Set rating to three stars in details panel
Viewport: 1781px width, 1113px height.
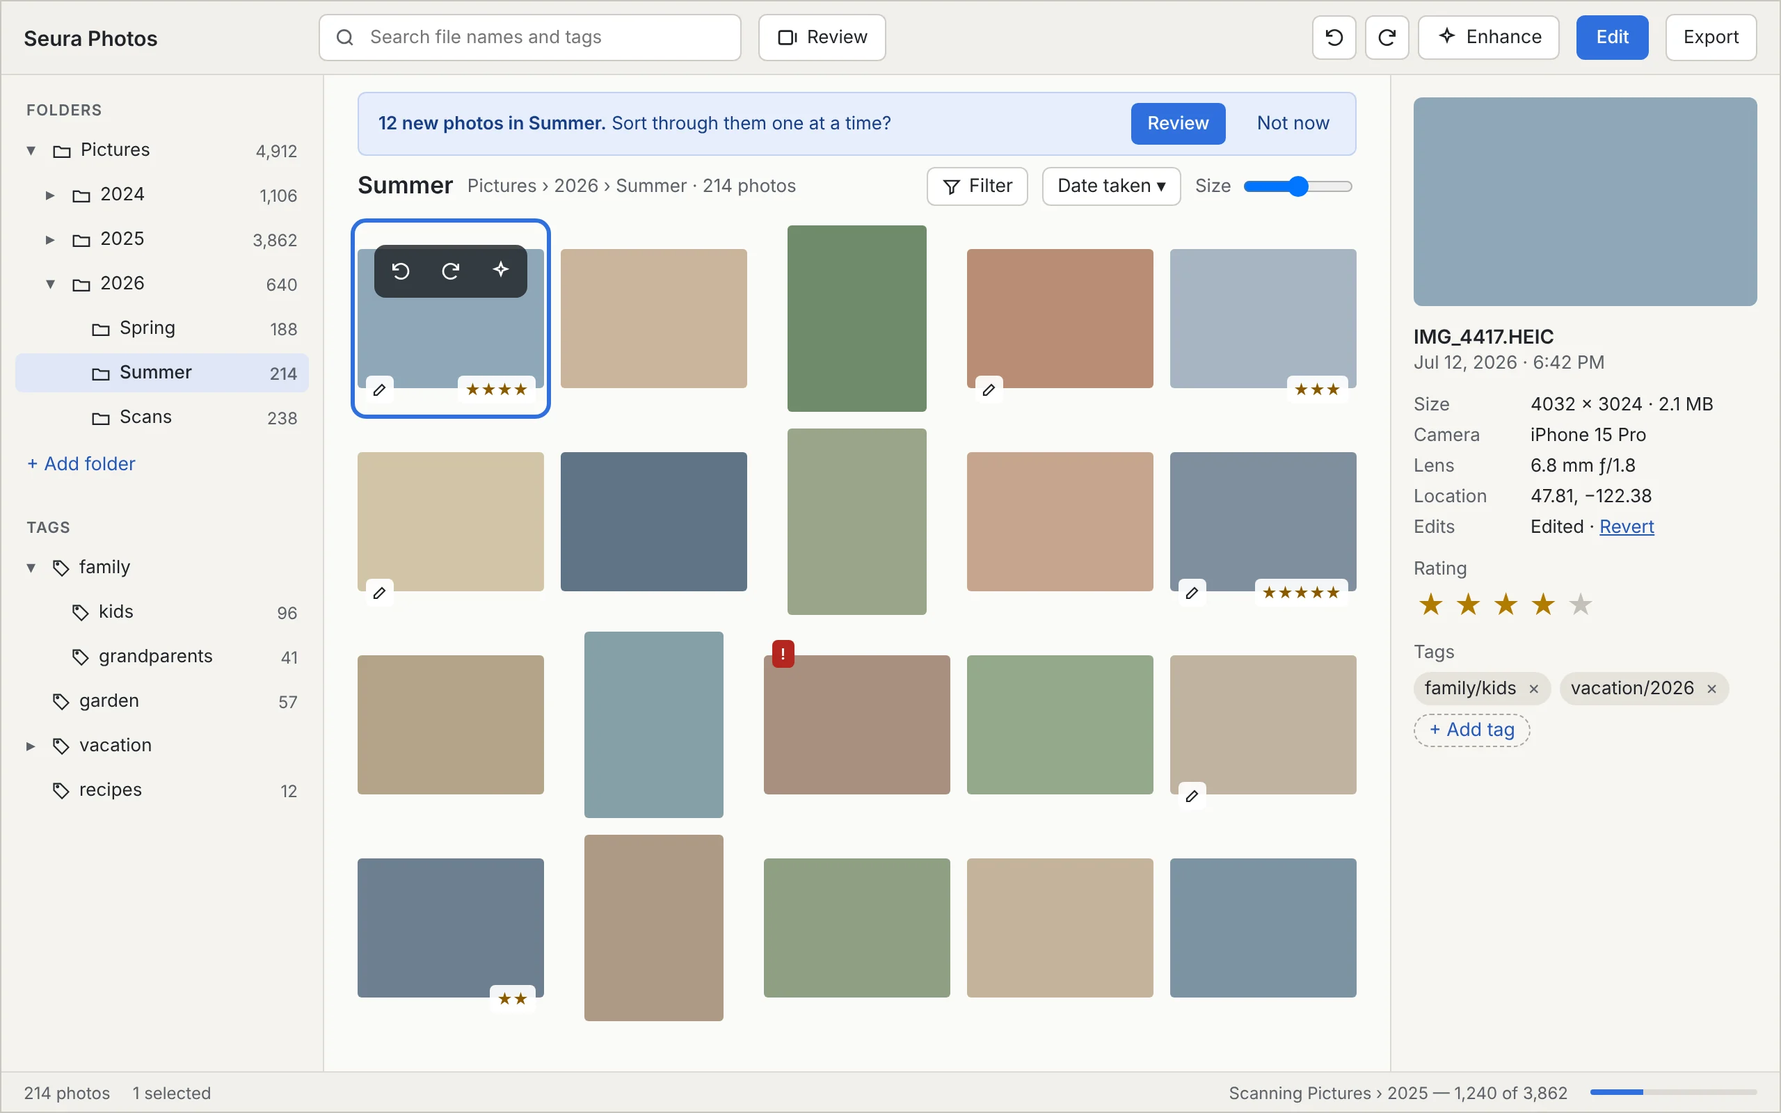tap(1506, 605)
